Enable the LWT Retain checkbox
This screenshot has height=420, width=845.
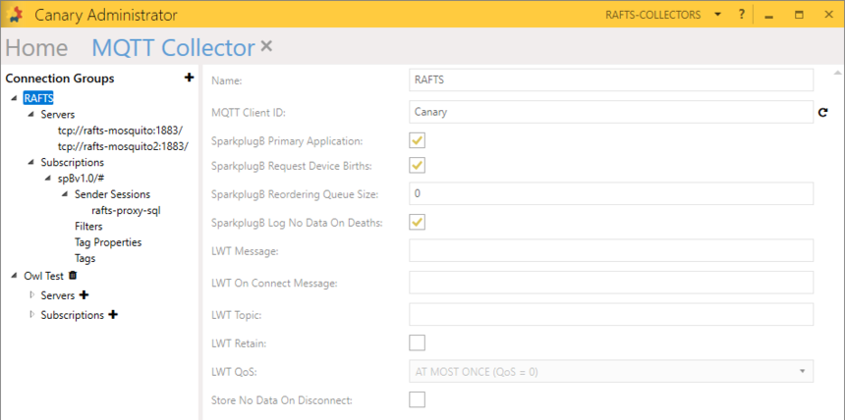[x=417, y=342]
